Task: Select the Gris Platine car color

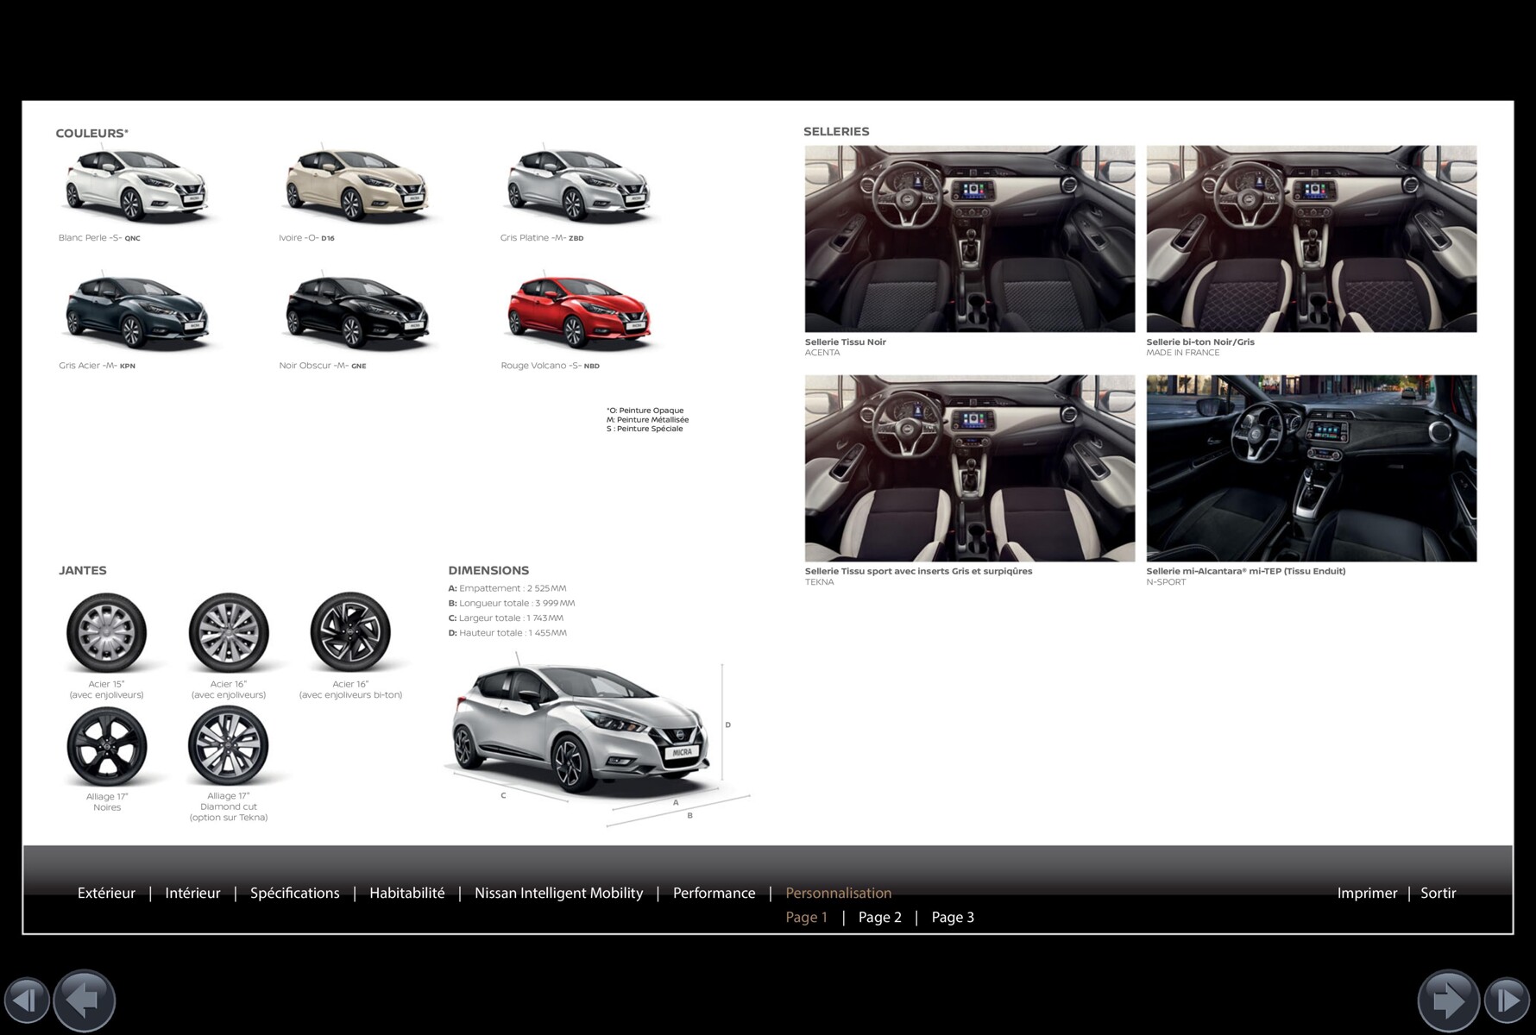Action: 578,185
